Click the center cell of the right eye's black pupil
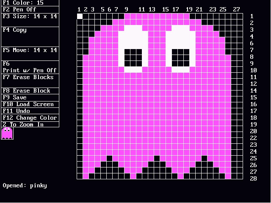 coord(180,58)
